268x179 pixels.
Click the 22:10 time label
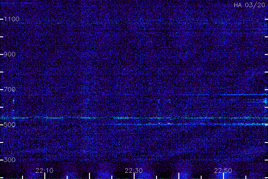pos(44,171)
